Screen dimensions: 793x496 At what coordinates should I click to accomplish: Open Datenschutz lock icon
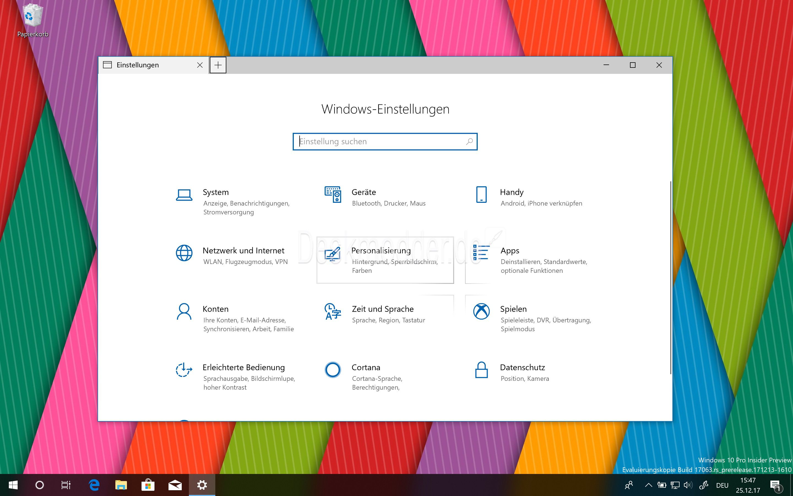481,370
